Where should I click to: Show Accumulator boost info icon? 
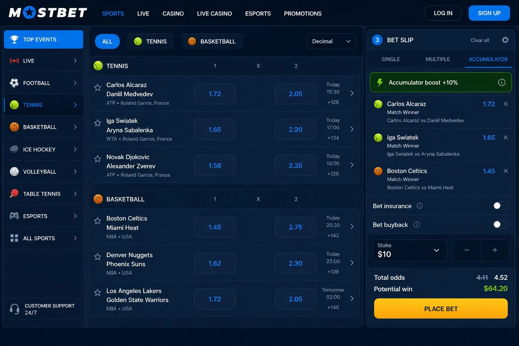pyautogui.click(x=502, y=82)
